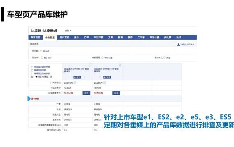
Task: Click the 比亚迪-比亚迪e5 page title
Action: click(44, 31)
